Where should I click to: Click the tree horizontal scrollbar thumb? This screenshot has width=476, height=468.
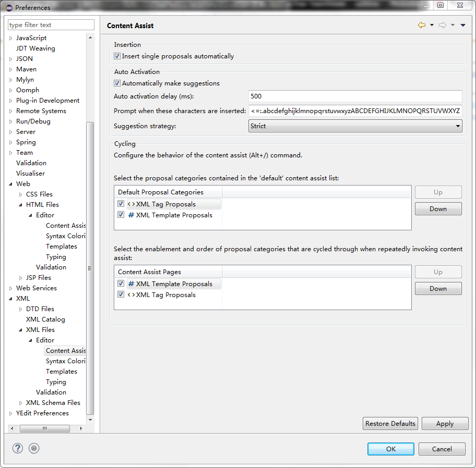(x=45, y=428)
